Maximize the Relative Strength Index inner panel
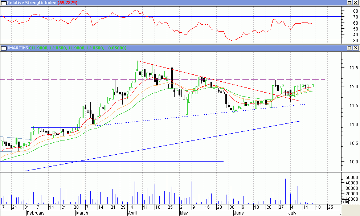This screenshot has height=216, width=360. coord(349,3)
